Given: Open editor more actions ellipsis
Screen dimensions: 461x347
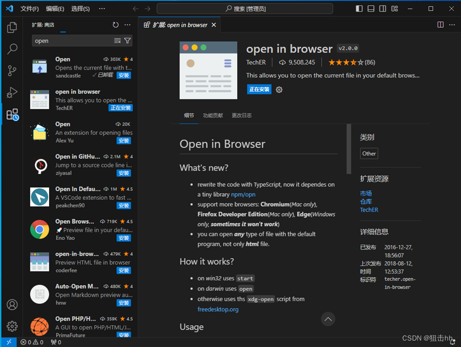Looking at the screenshot, I should tap(452, 25).
